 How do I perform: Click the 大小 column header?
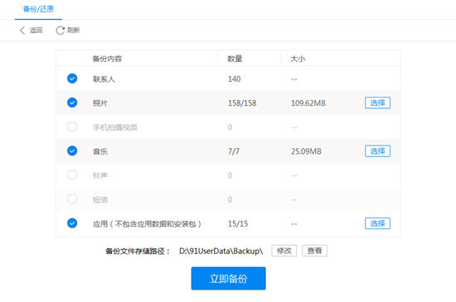coord(298,59)
